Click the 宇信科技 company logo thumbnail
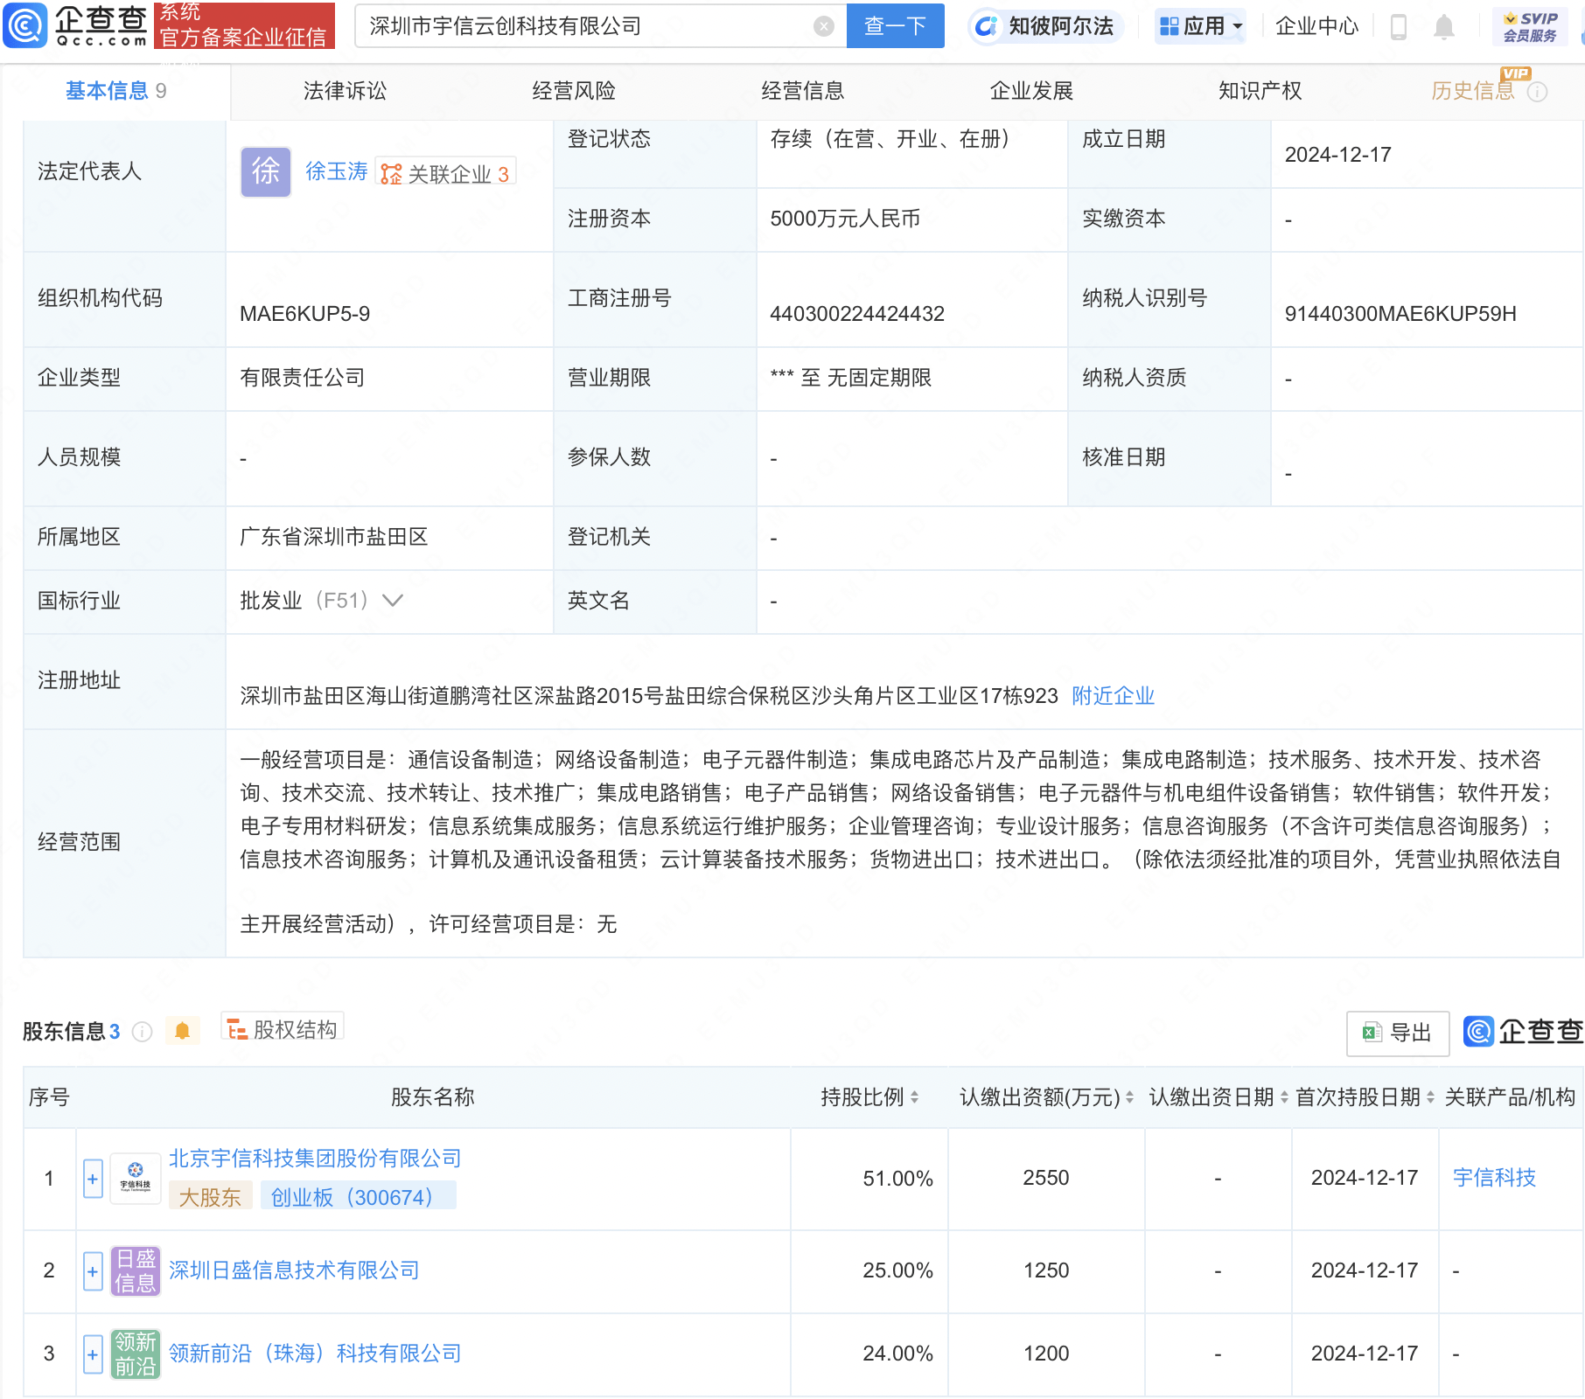Image resolution: width=1585 pixels, height=1399 pixels. tap(135, 1179)
